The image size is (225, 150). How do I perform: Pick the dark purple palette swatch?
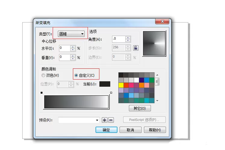pyautogui.click(x=142, y=80)
